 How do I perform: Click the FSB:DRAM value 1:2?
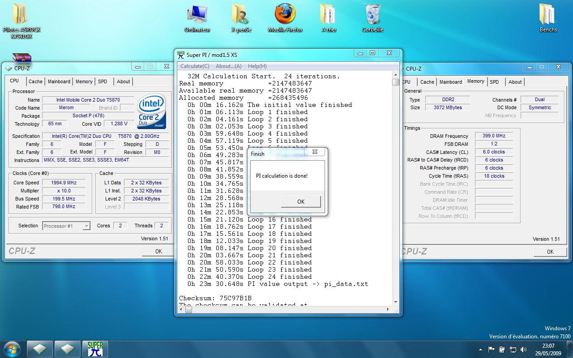[x=494, y=144]
